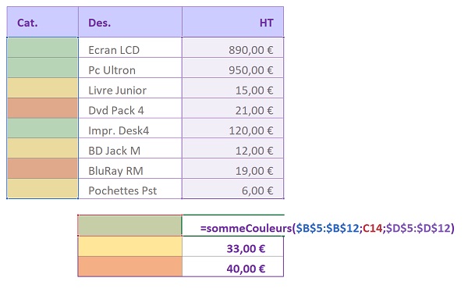
Task: Click the 6,00 € price cell
Action: click(232, 188)
